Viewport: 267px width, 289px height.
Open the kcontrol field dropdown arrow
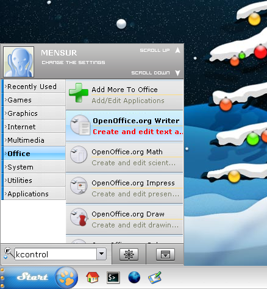(101, 254)
